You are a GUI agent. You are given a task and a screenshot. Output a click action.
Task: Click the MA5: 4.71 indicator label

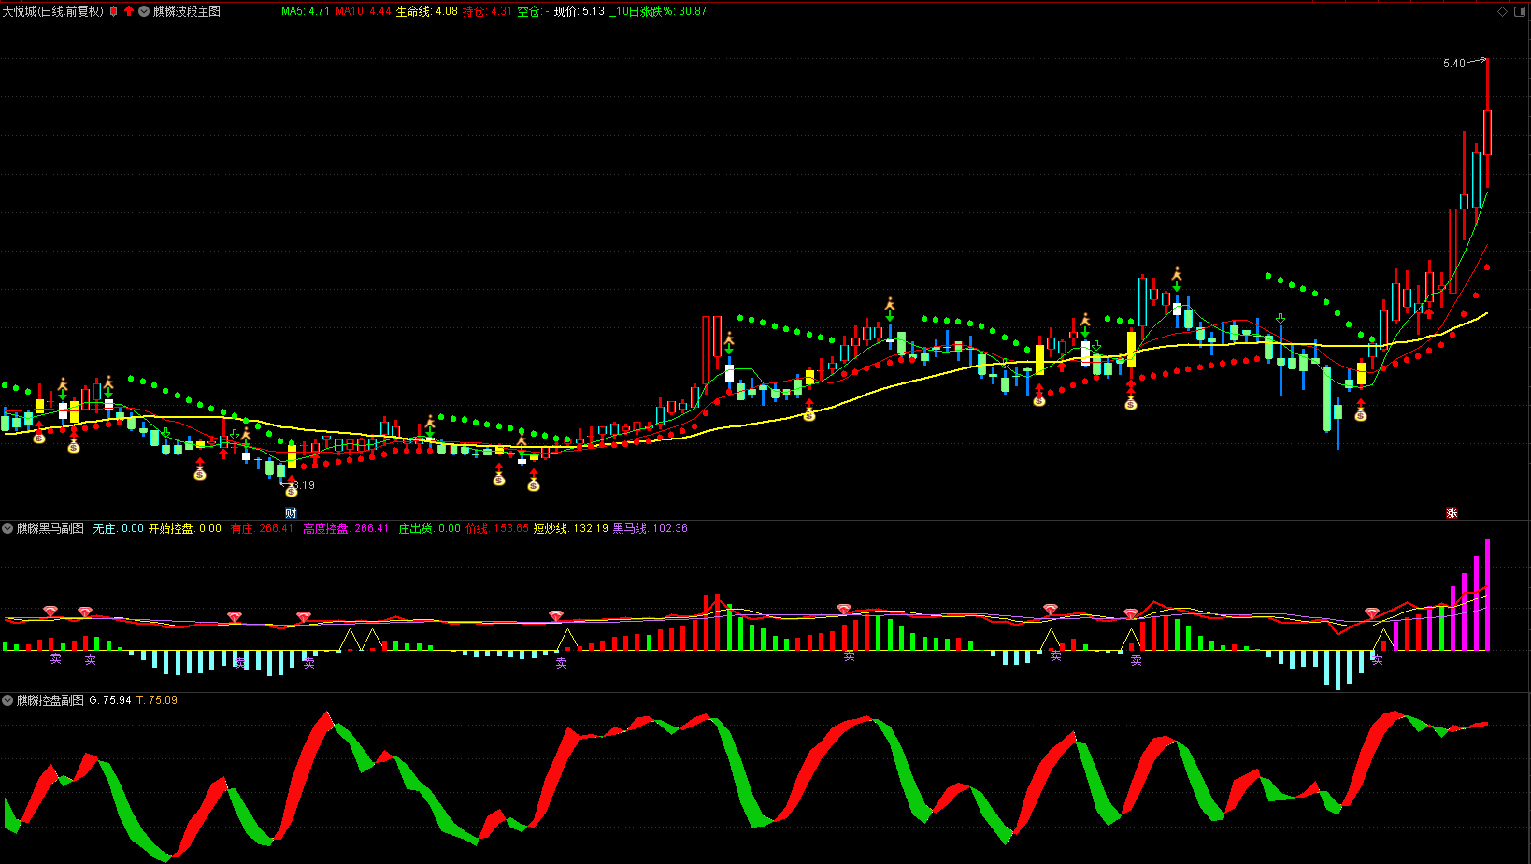(306, 11)
